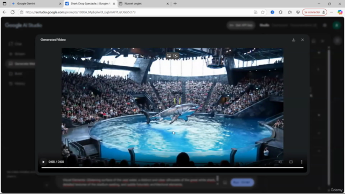The width and height of the screenshot is (345, 194).
Task: Open the tab actions menu icon
Action: (4, 4)
